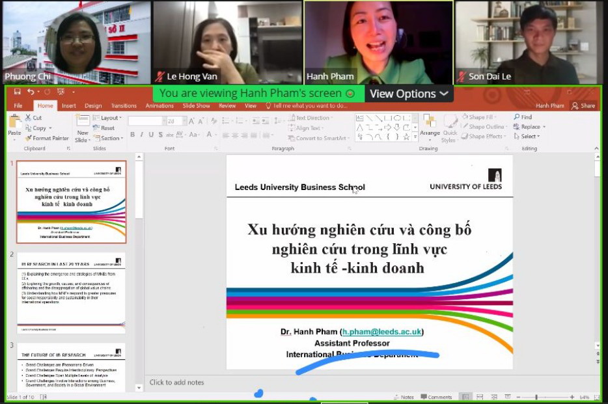Open the Comments pane from status bar

click(x=436, y=397)
